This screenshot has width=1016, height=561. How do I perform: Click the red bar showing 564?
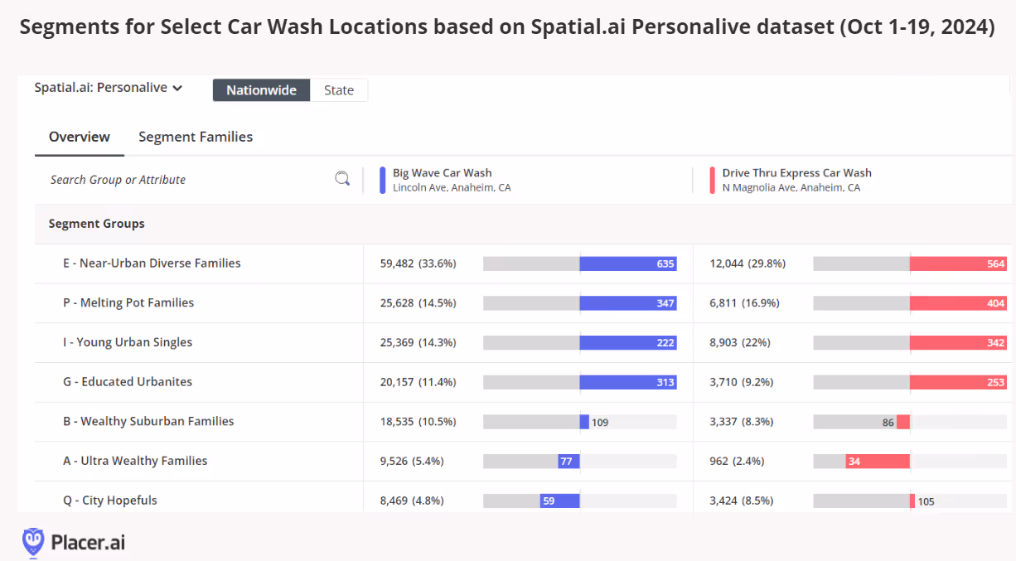pyautogui.click(x=958, y=264)
